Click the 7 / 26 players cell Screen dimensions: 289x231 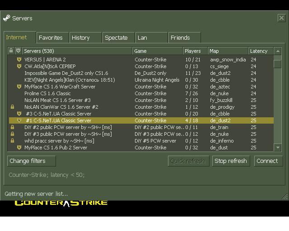click(191, 93)
